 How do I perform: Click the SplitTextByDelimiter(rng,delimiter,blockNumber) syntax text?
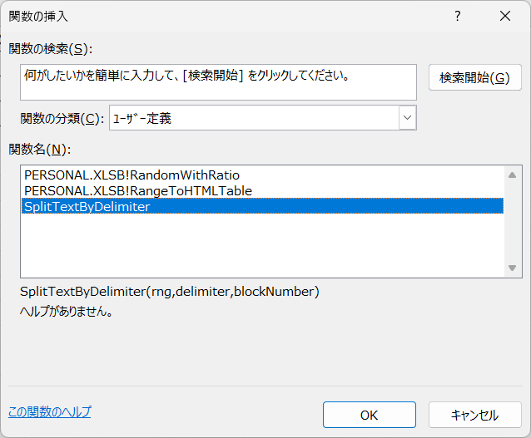169,292
